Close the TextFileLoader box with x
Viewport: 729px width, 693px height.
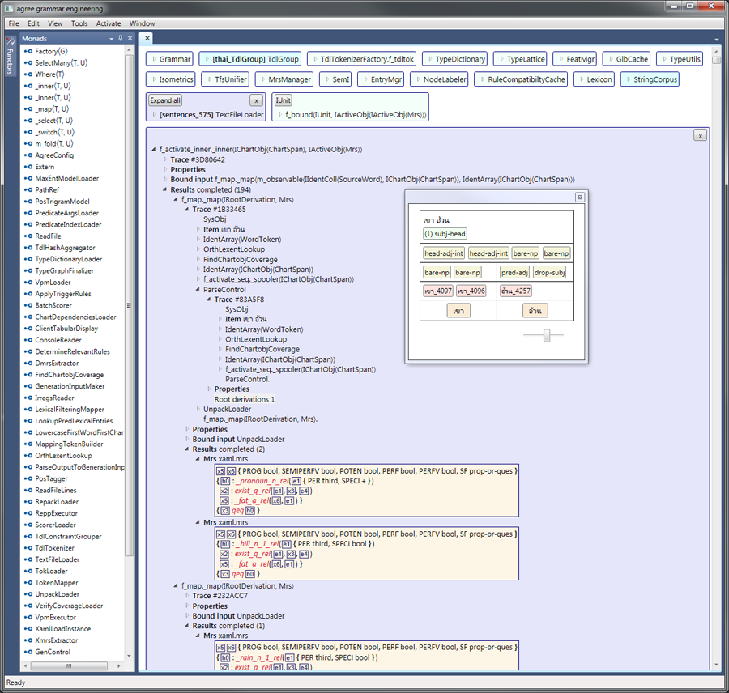(x=255, y=100)
